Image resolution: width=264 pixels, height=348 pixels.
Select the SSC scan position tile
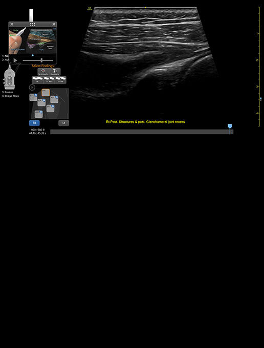click(50, 108)
